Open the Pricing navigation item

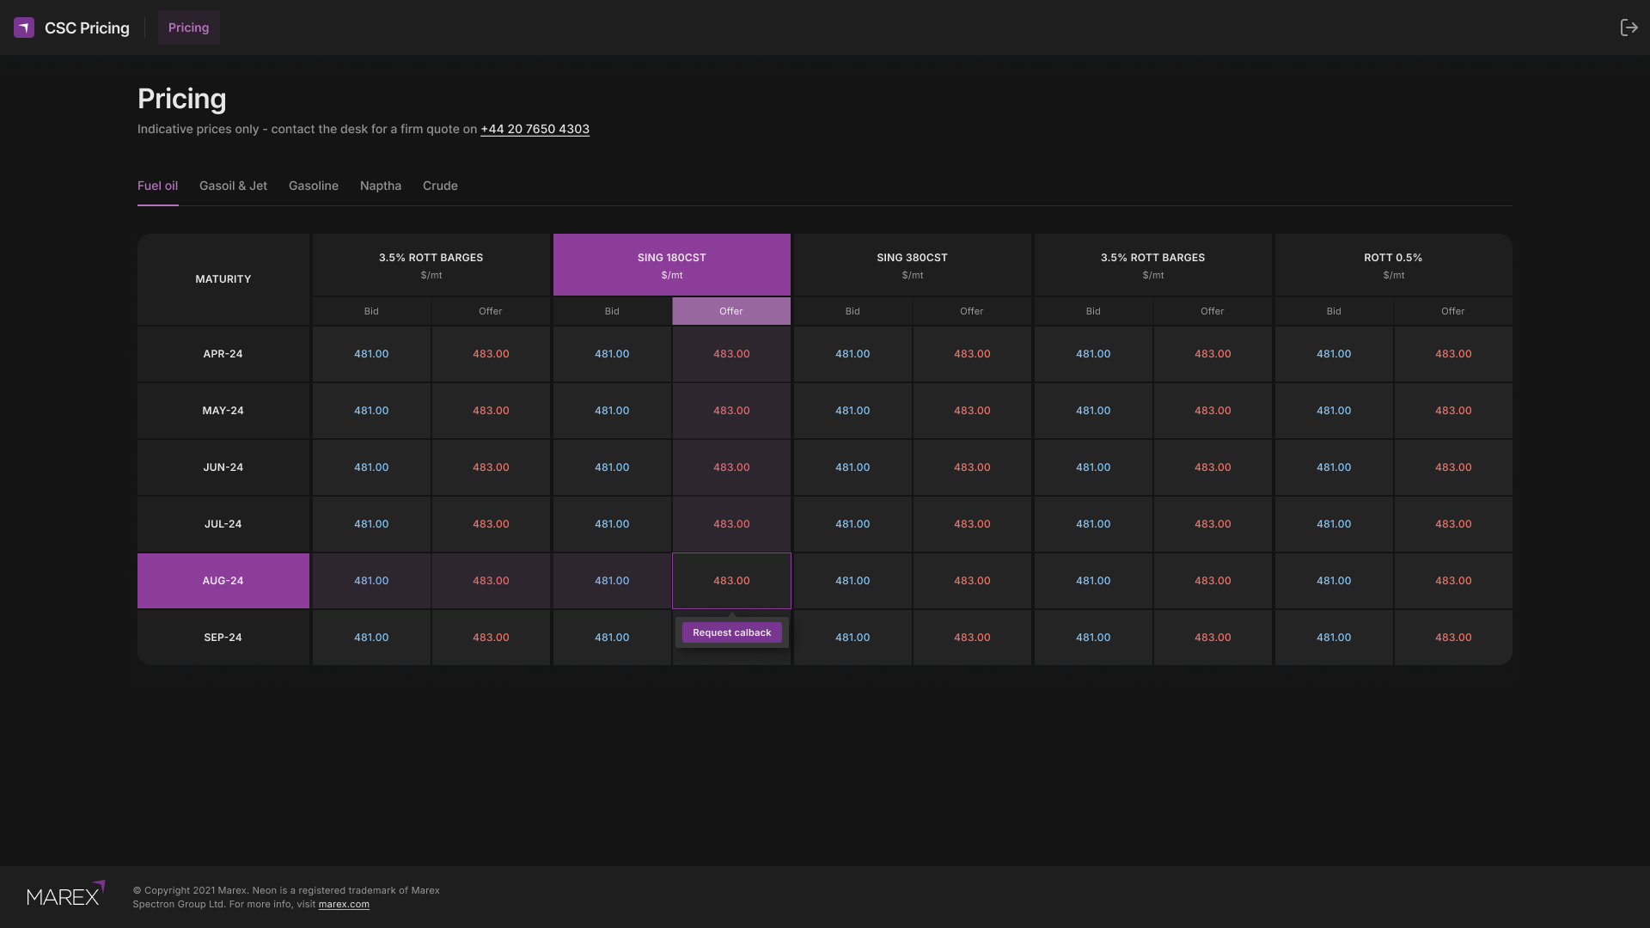click(x=189, y=27)
